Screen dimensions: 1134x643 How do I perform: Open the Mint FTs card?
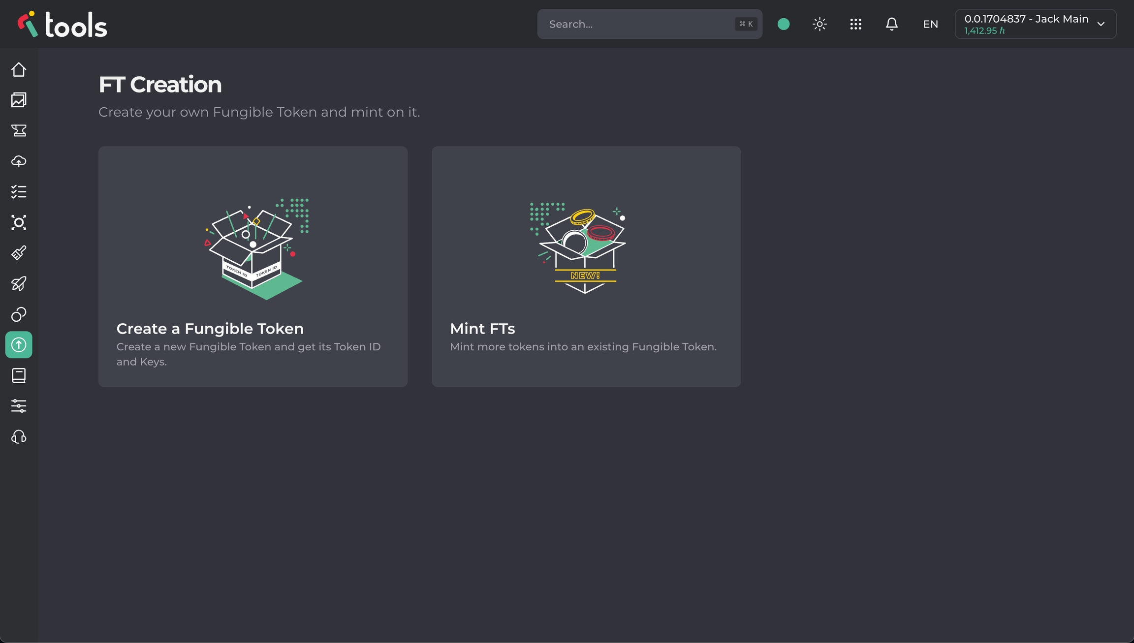click(x=586, y=267)
